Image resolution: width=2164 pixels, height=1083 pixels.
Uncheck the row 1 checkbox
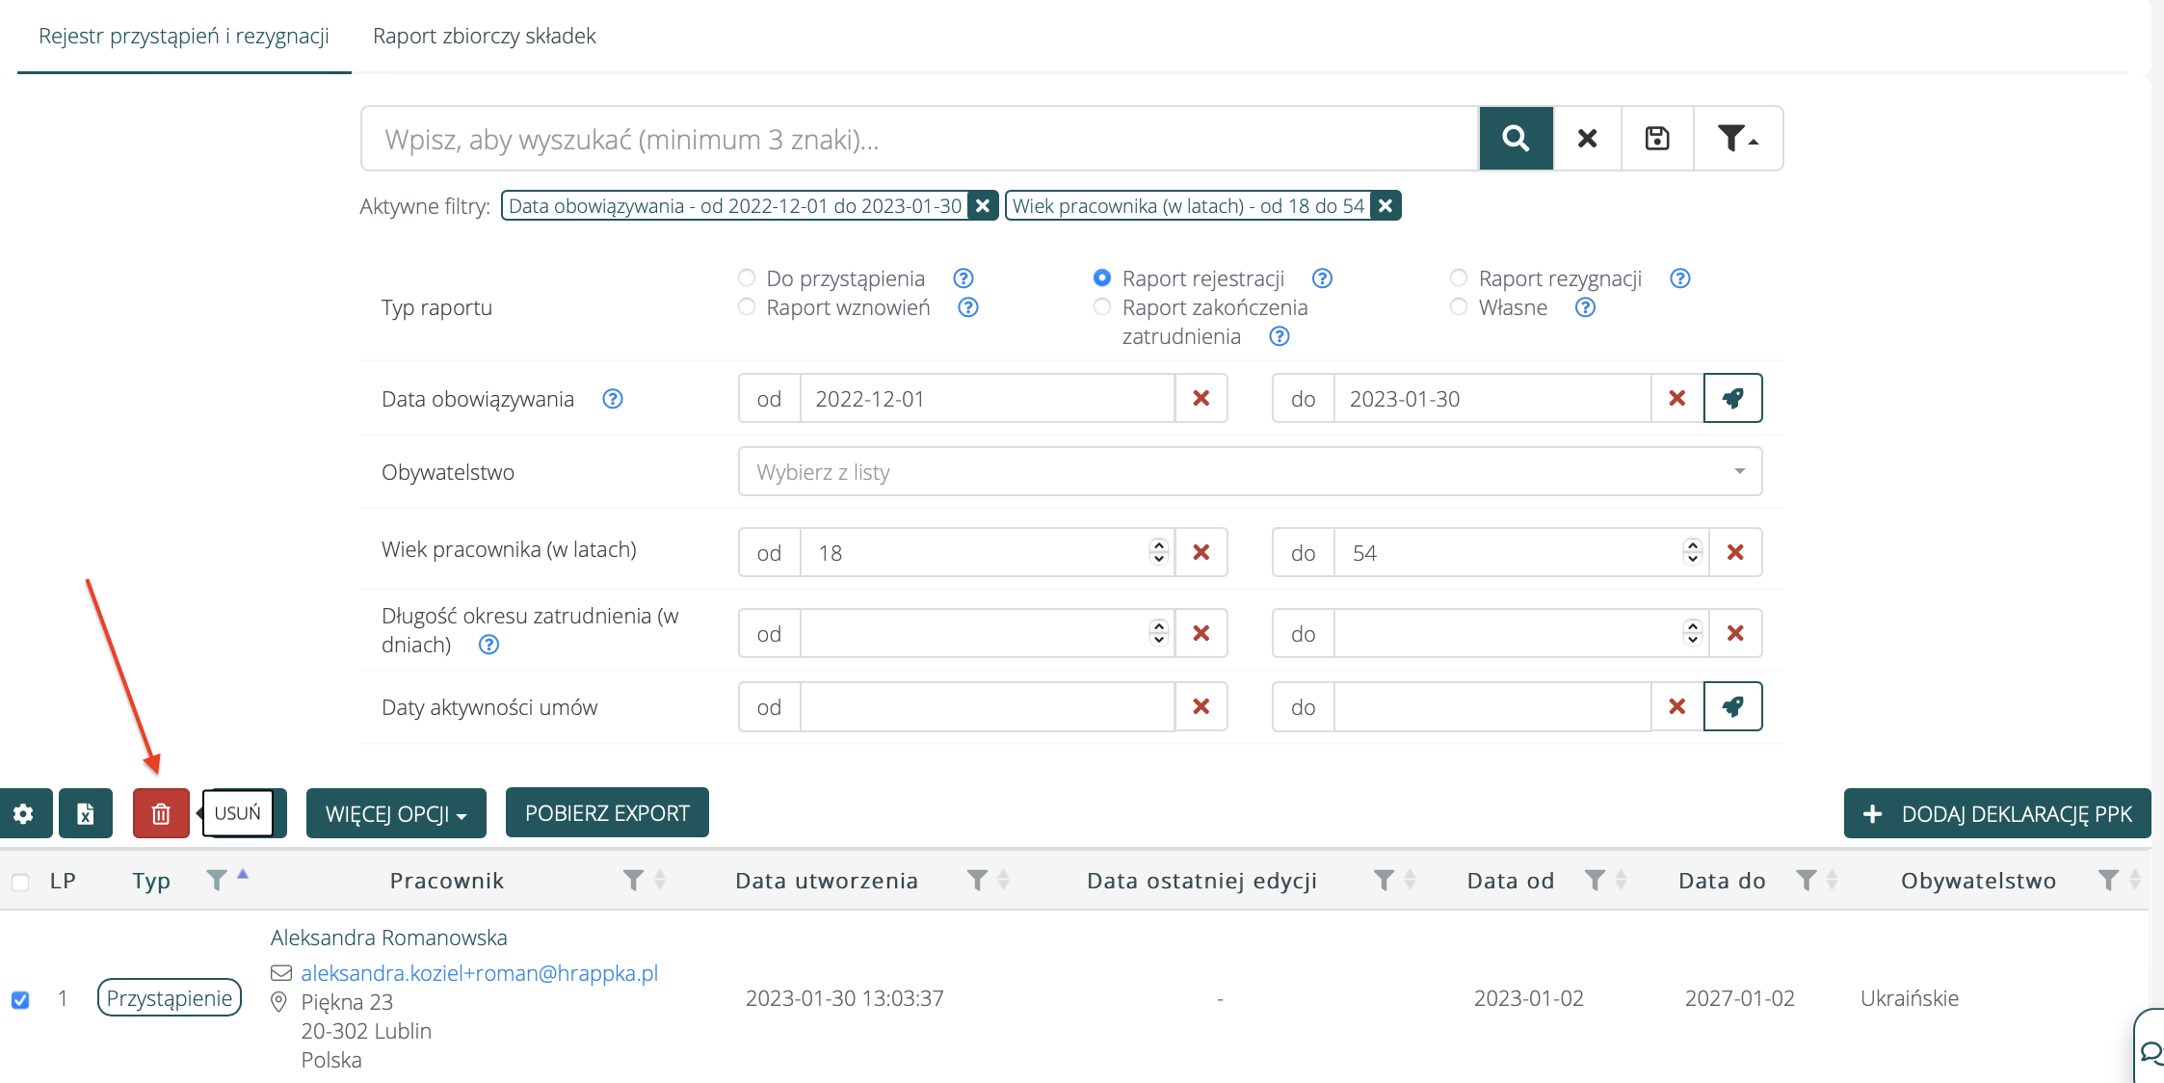coord(20,999)
